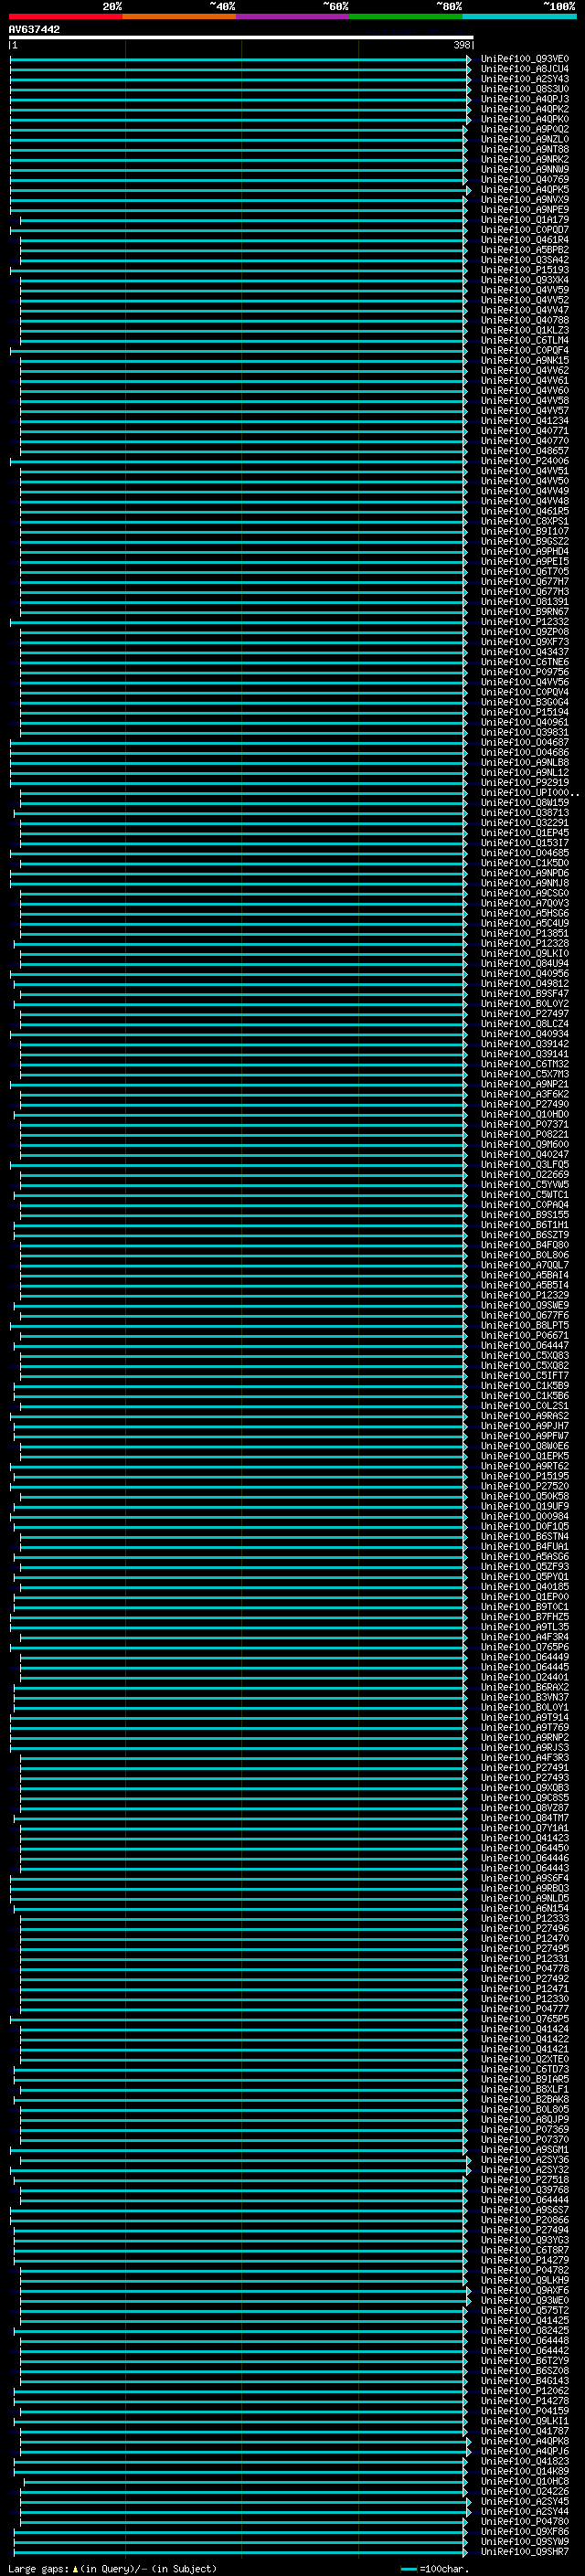Pick subject UniRef100_A9NP21
Screen dimensions: 585x2576
[524, 1084]
